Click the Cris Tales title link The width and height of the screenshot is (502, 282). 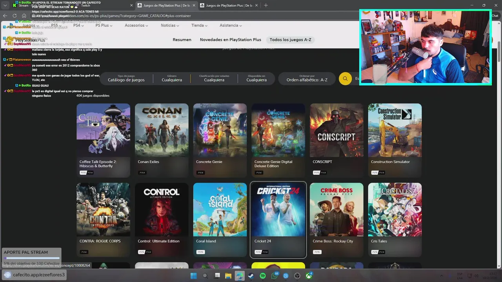(x=379, y=241)
